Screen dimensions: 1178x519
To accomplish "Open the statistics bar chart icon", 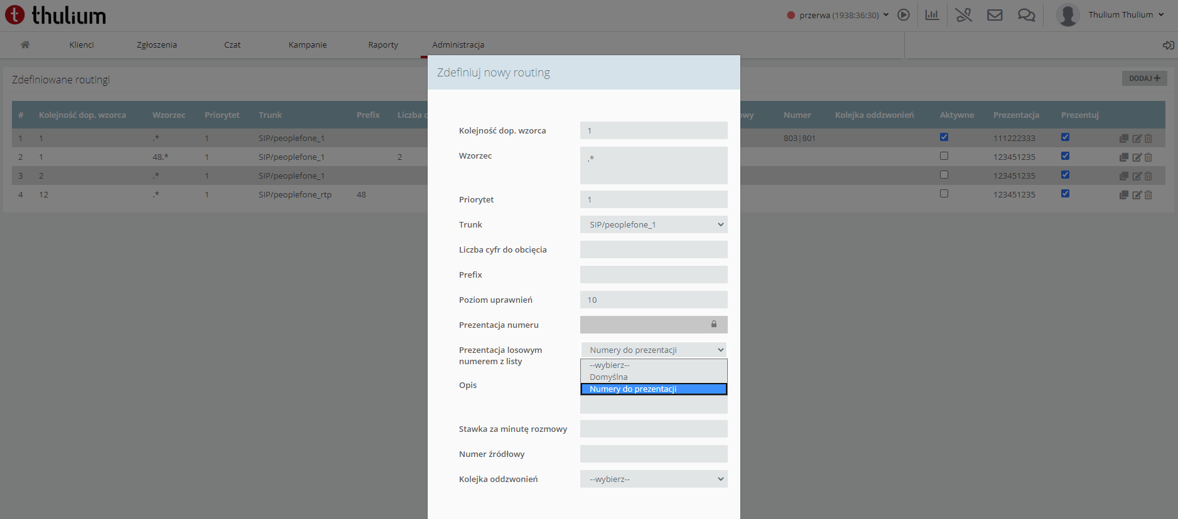I will [932, 14].
